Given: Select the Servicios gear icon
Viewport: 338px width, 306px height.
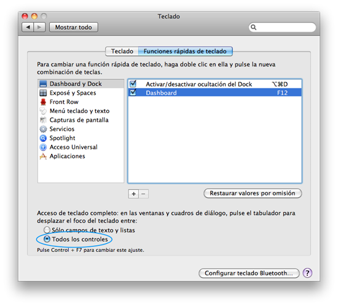Looking at the screenshot, I should pos(43,129).
